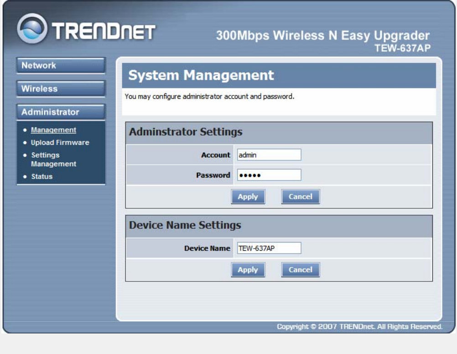Click the Device Name Settings section header
The width and height of the screenshot is (457, 354).
(x=185, y=225)
